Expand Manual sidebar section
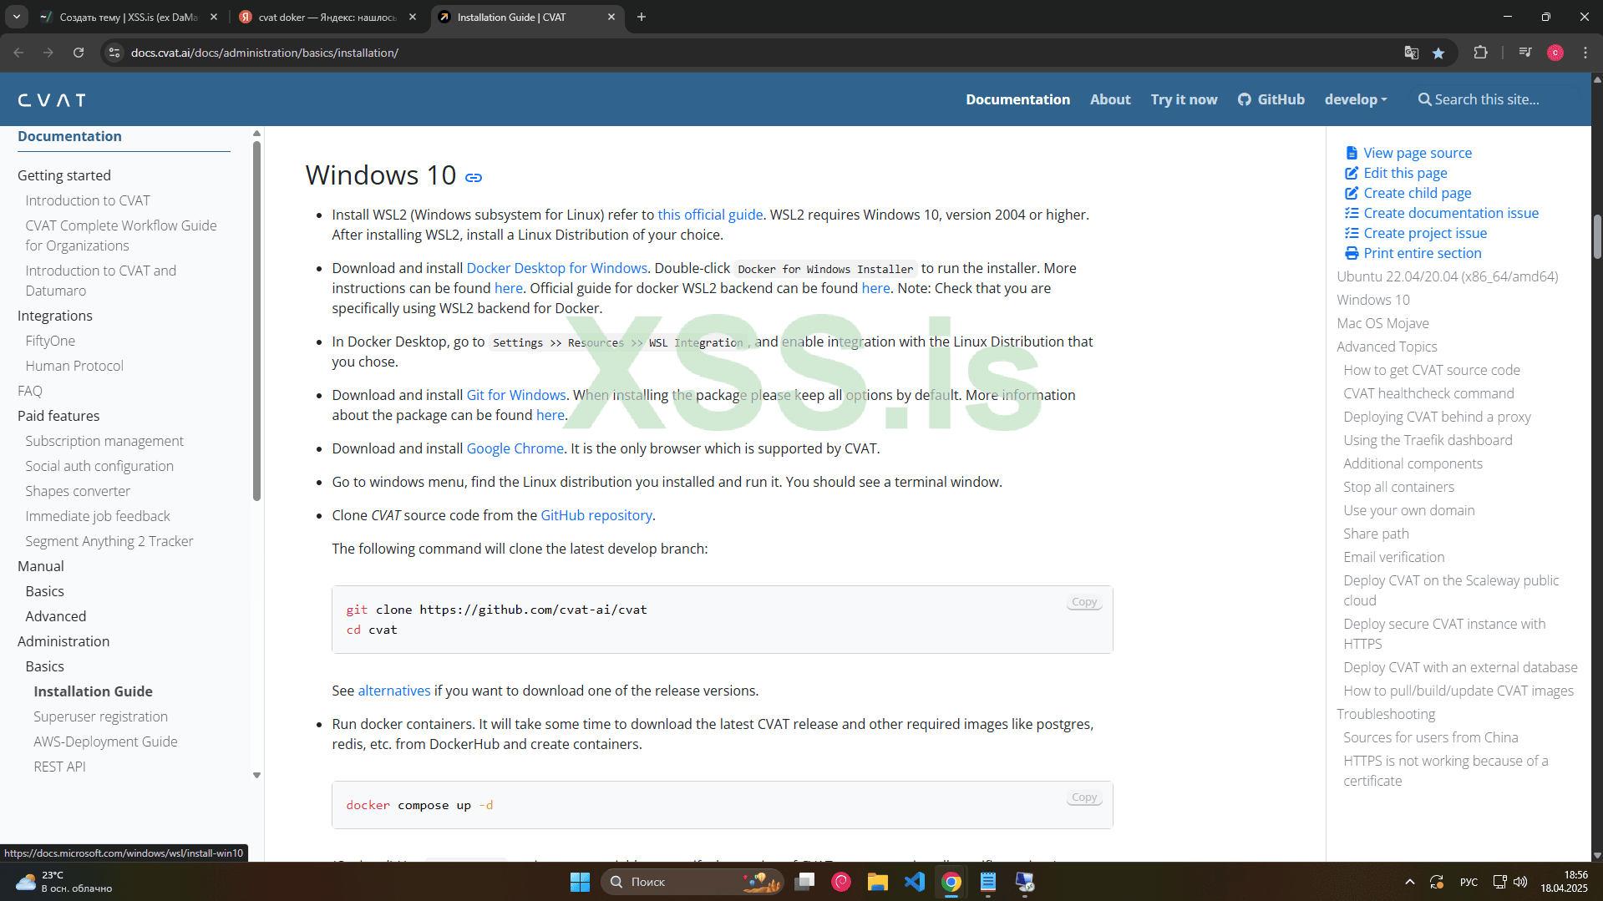1603x901 pixels. tap(41, 566)
